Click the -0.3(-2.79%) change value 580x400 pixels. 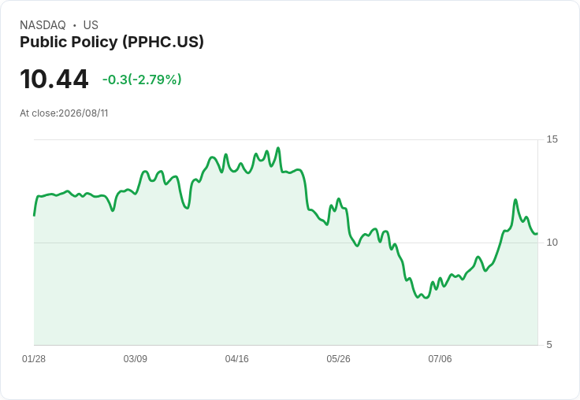point(142,80)
